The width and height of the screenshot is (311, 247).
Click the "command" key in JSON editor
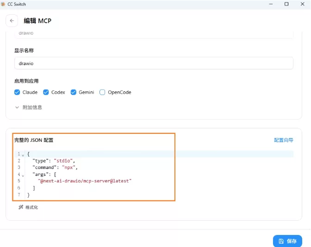44,168
